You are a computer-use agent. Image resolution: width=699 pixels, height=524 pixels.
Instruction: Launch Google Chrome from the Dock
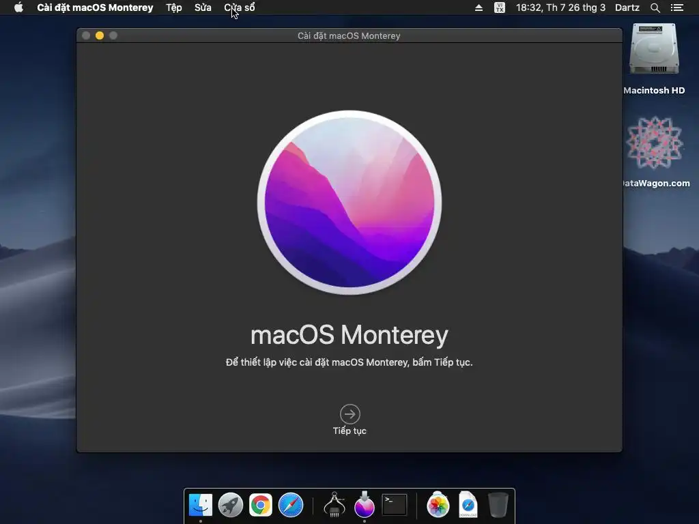(260, 506)
